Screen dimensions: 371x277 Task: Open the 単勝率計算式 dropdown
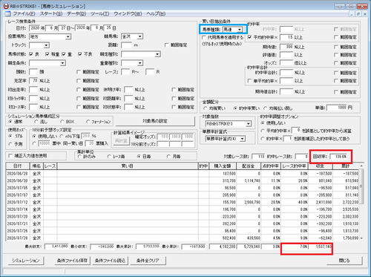pos(243,139)
